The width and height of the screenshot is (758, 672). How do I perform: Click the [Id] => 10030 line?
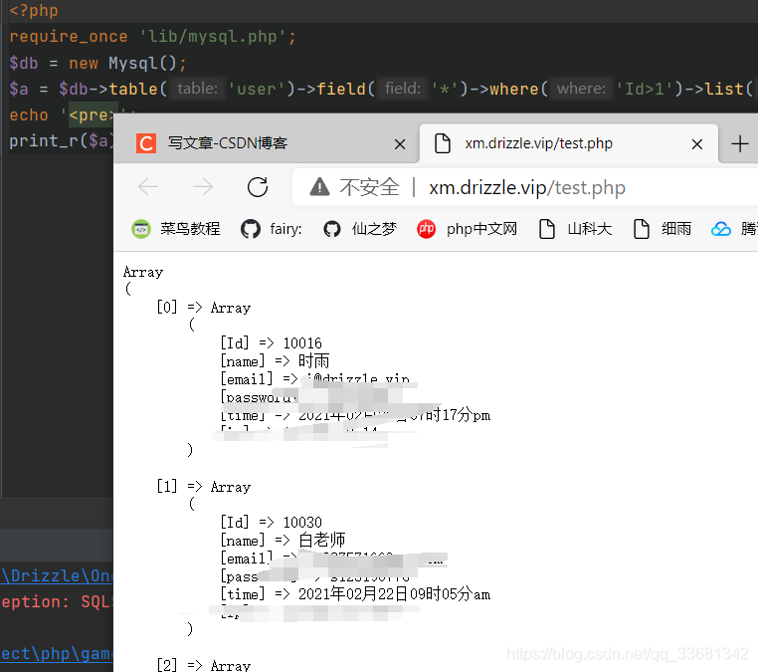click(271, 522)
